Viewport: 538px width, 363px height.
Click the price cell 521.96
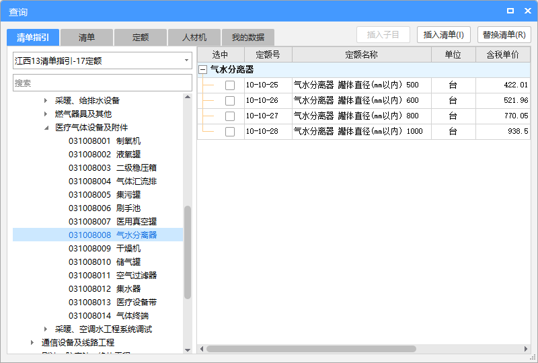503,101
